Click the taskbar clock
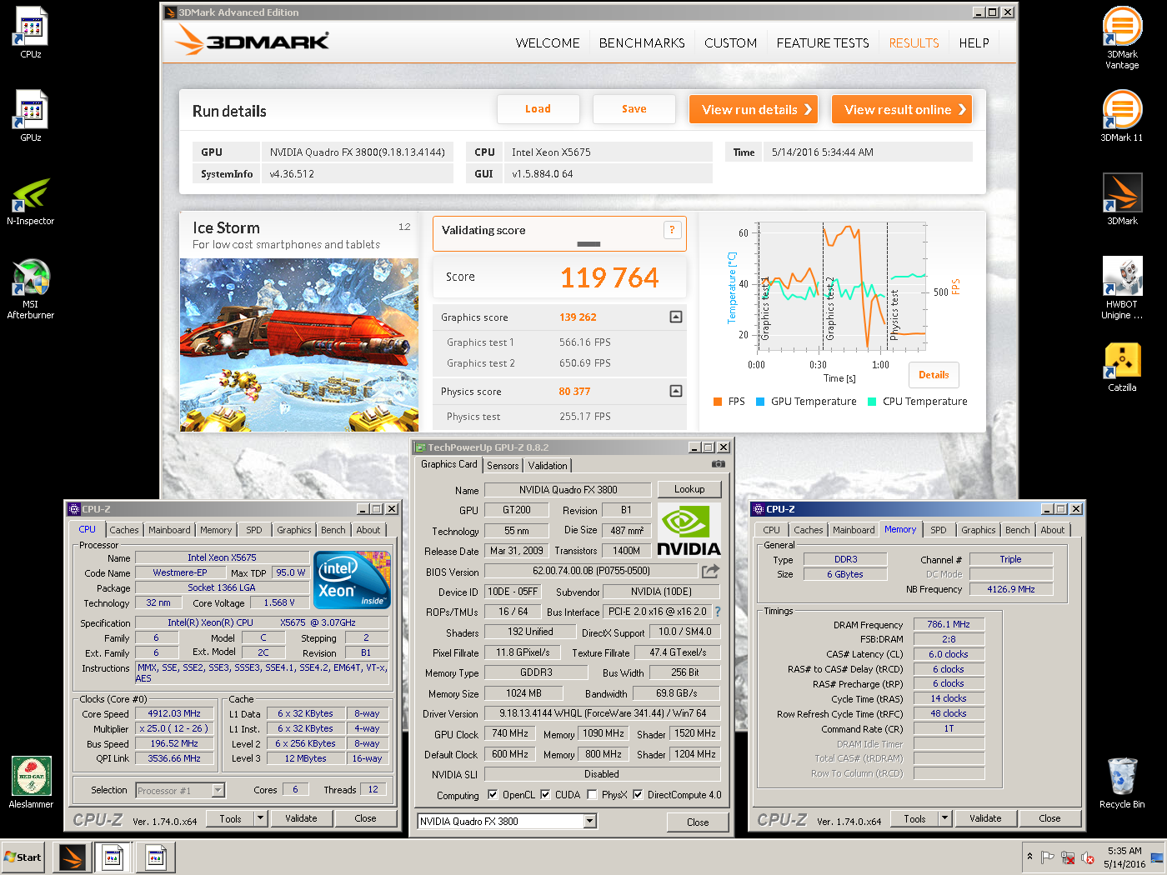The width and height of the screenshot is (1167, 875). [1124, 857]
